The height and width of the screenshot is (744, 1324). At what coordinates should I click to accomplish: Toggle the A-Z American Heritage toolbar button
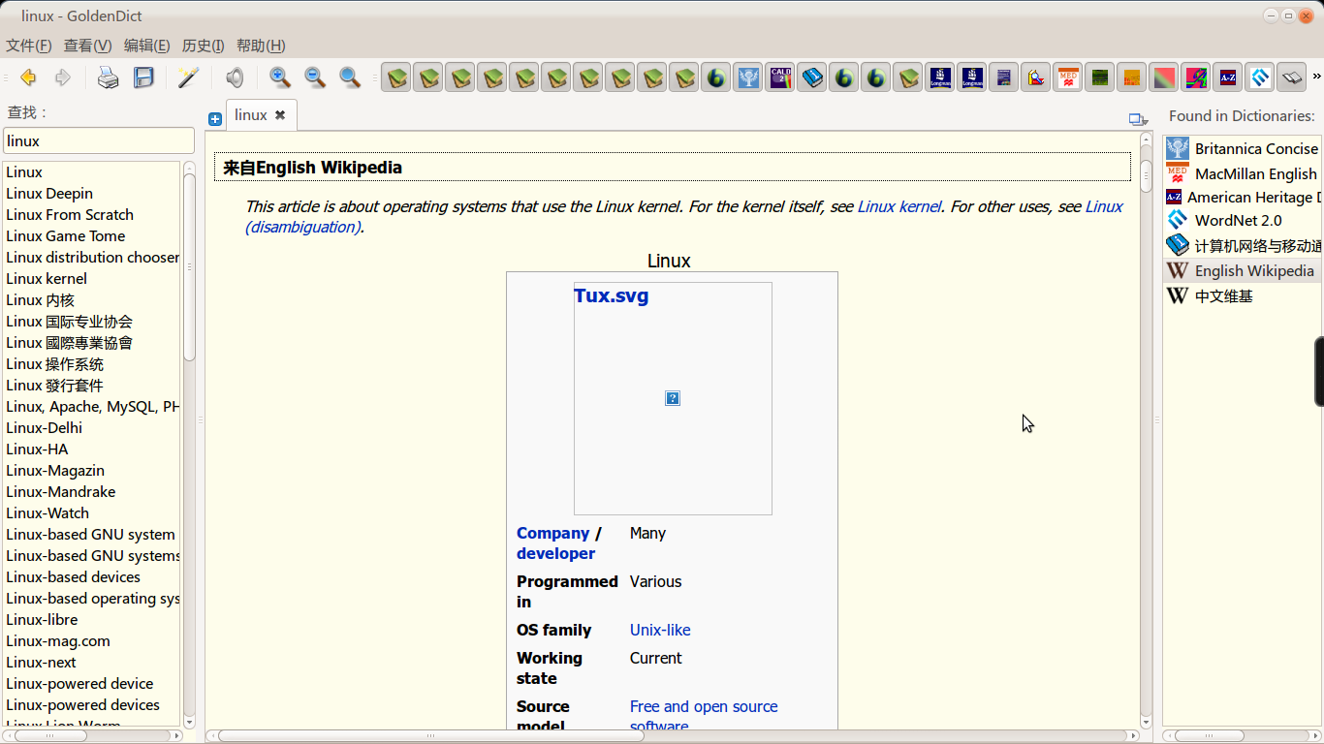coord(1228,77)
